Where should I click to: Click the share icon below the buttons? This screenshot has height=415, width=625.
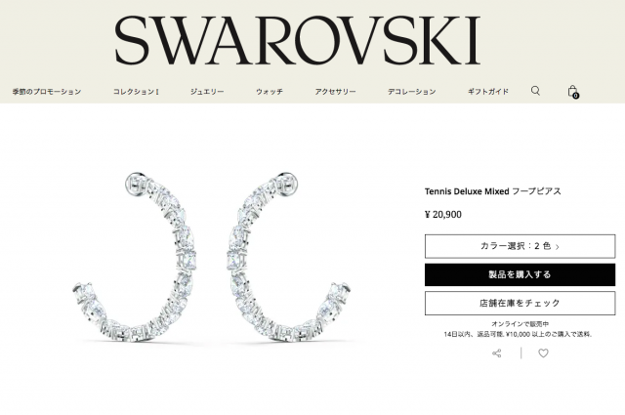[497, 353]
